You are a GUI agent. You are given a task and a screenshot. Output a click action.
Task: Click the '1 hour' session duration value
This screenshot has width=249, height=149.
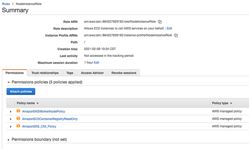[x=89, y=62]
